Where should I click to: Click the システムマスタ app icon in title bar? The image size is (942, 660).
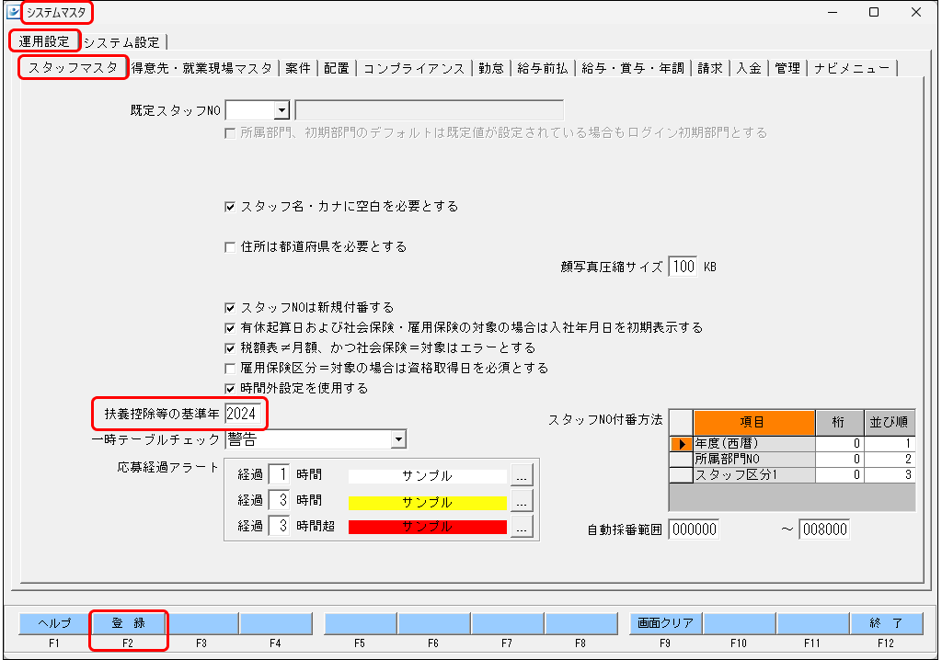click(x=13, y=12)
